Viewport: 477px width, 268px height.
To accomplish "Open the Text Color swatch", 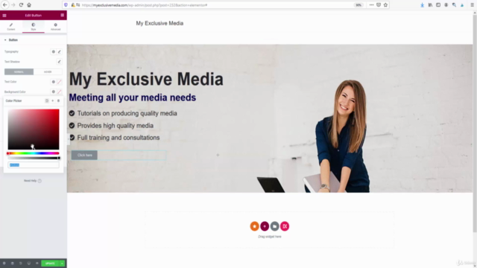I will click(x=60, y=82).
